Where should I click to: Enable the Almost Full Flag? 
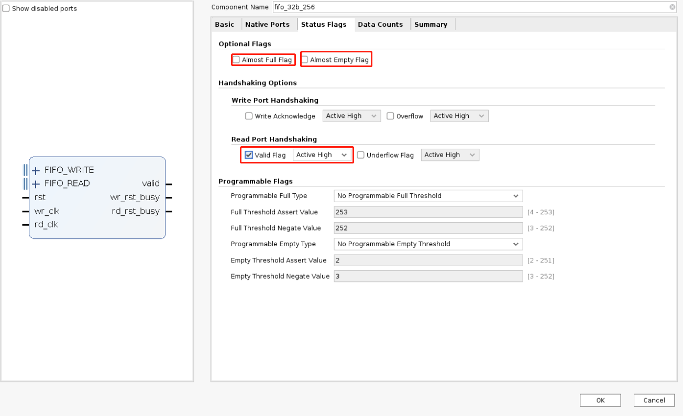tap(236, 59)
